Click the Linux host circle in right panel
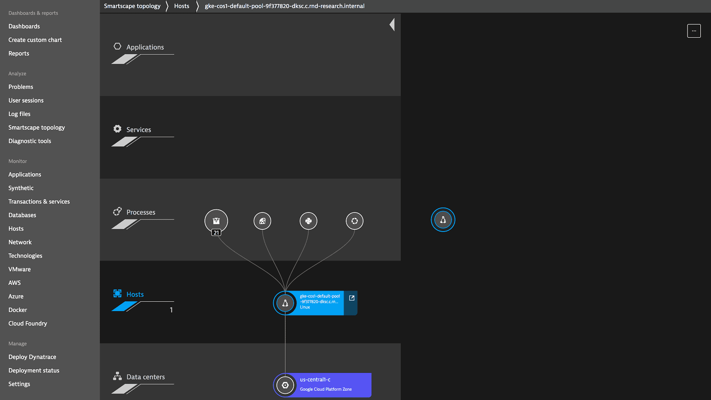Viewport: 711px width, 400px height. (x=443, y=220)
